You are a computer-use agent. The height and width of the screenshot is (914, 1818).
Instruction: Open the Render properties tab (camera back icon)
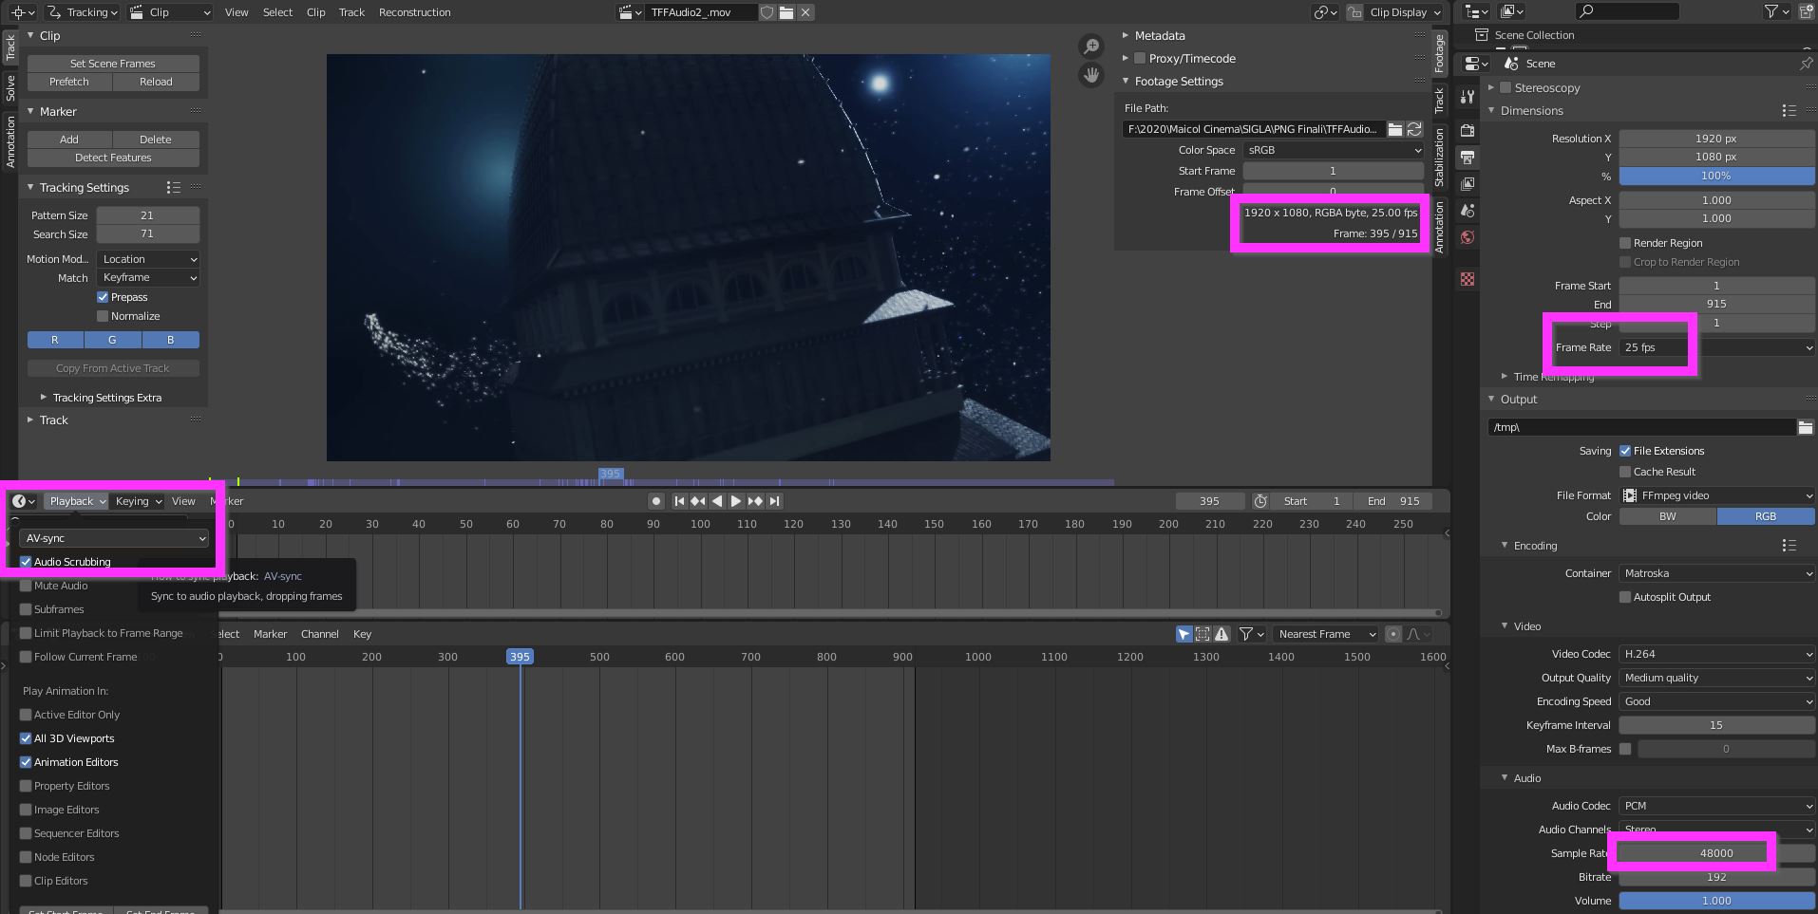1468,131
